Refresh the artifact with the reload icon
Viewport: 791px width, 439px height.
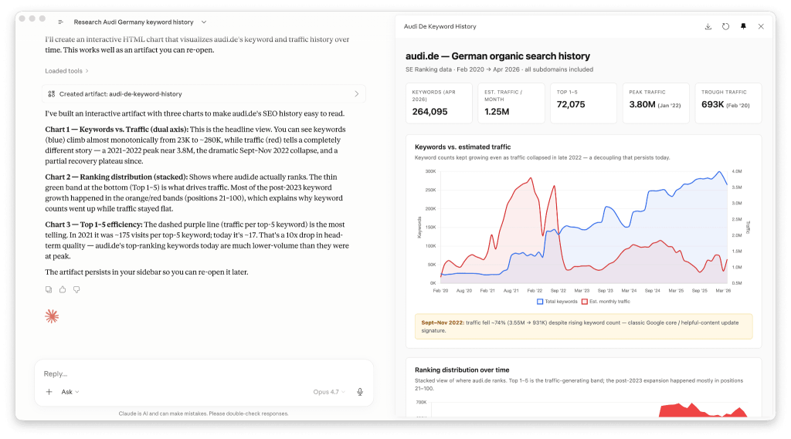[725, 27]
